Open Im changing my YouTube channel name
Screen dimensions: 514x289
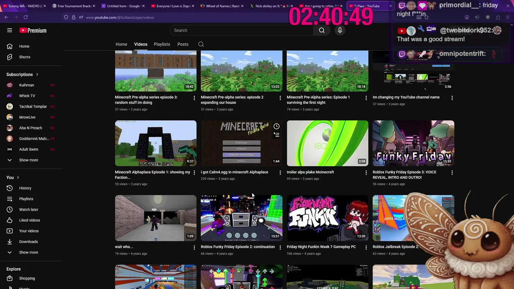406,97
